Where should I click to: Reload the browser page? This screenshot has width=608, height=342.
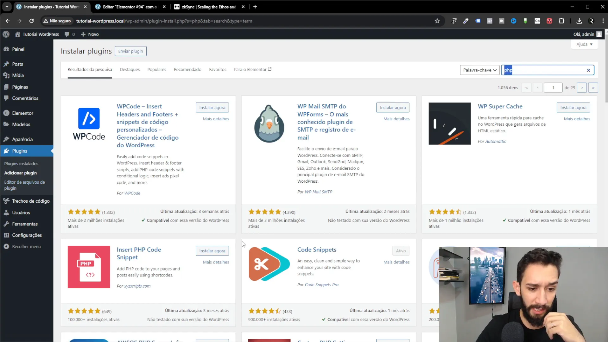point(31,21)
